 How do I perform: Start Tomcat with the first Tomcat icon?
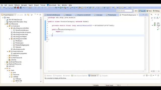(x=15, y=8)
